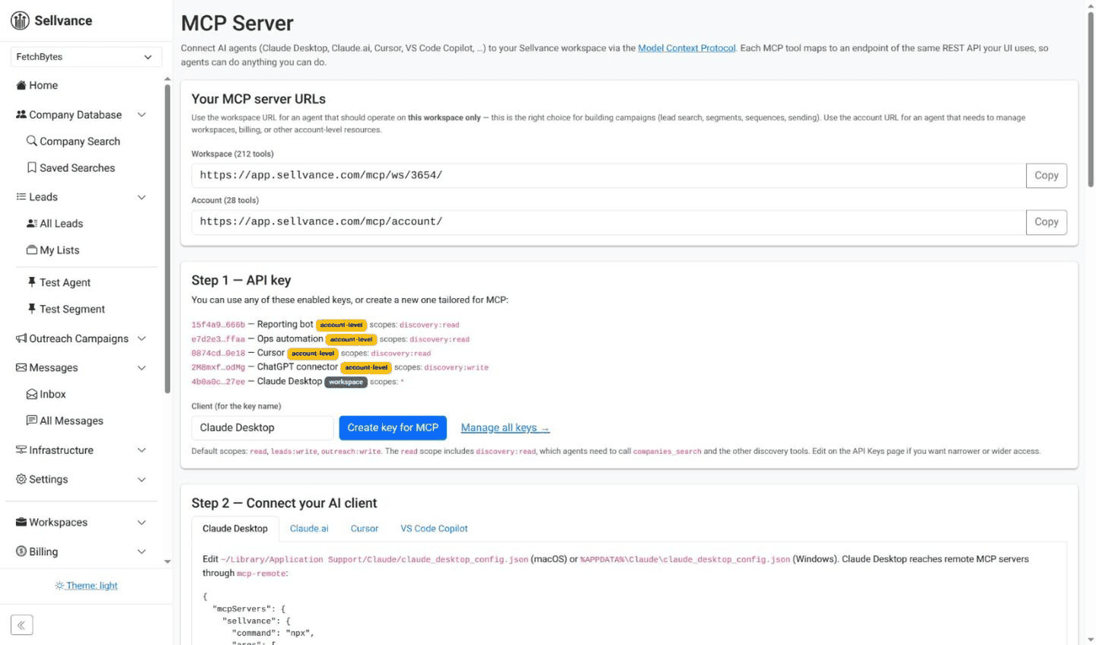This screenshot has height=645, width=1096.
Task: Click the Outreach Campaigns megaphone icon
Action: pyautogui.click(x=21, y=338)
